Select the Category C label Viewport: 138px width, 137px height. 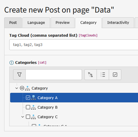tap(47, 117)
